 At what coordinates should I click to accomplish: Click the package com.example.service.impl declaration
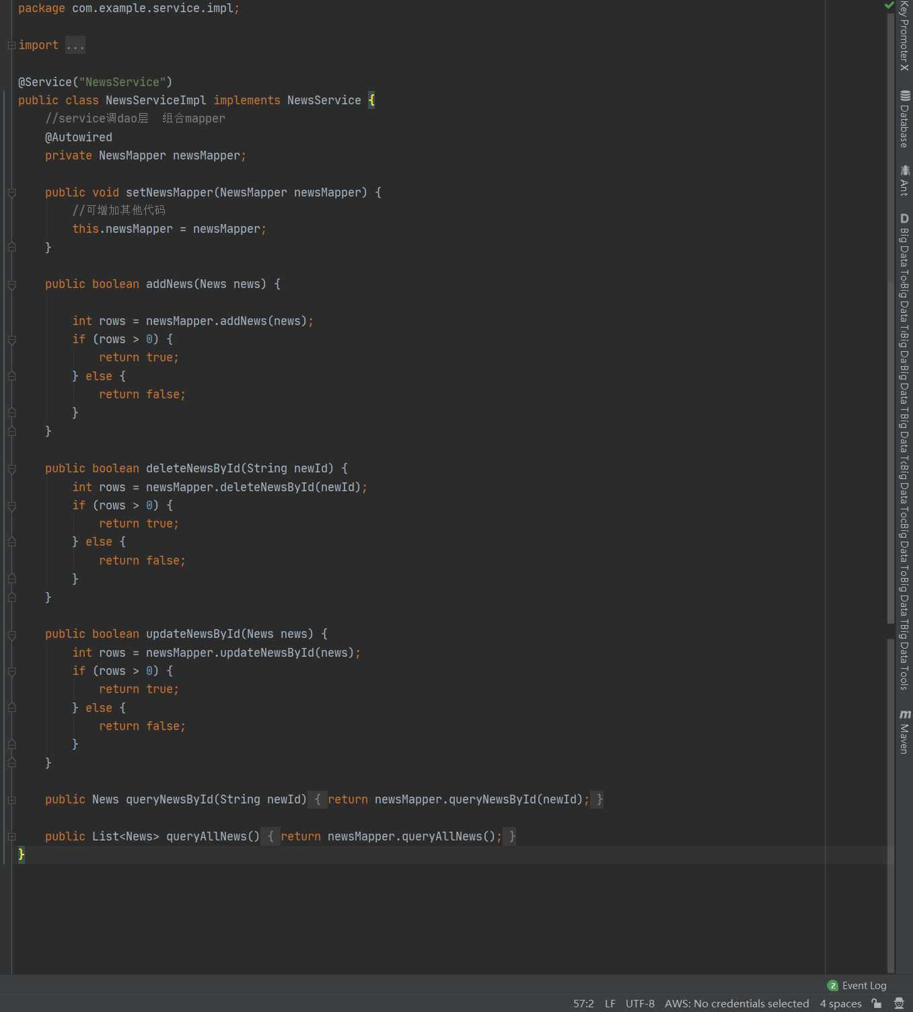click(x=129, y=8)
